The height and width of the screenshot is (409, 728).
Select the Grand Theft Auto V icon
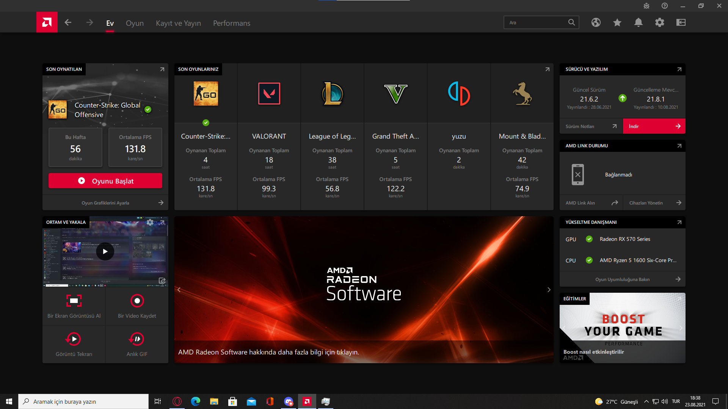[395, 94]
